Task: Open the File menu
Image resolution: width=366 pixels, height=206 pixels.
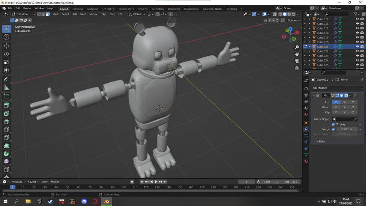Action: point(10,9)
